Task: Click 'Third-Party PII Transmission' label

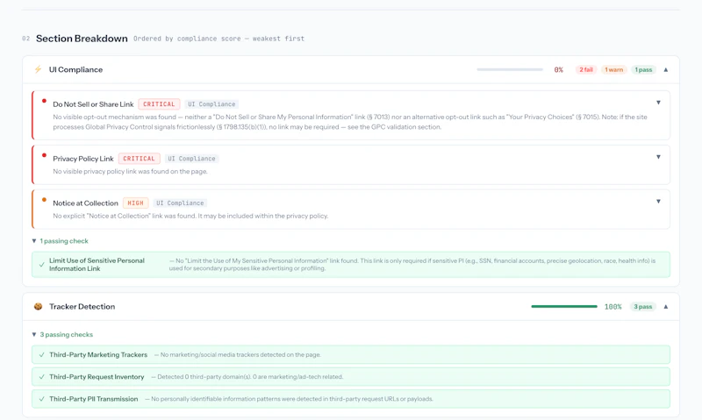Action: point(94,399)
